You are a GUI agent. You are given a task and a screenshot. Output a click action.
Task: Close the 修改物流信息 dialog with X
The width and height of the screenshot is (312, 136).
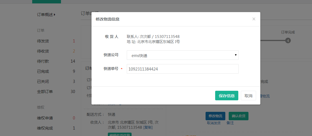254,19
